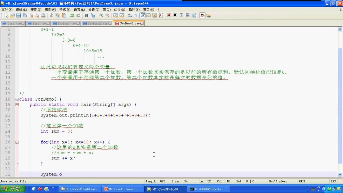The height and width of the screenshot is (193, 343).
Task: Enable synchronized vertical scrolling
Action: (x=117, y=15)
